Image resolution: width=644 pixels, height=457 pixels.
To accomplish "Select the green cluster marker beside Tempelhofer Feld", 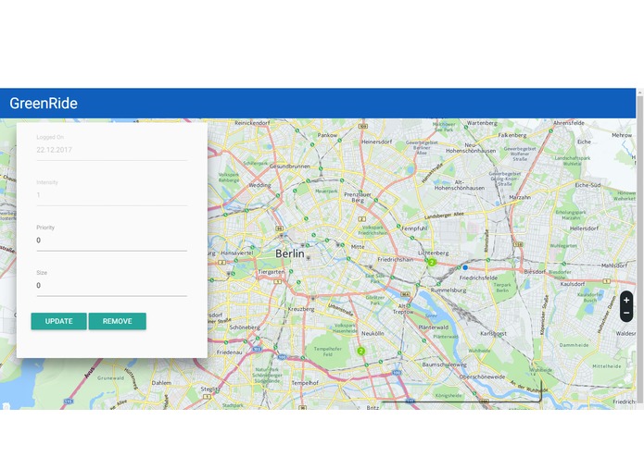I will (360, 351).
